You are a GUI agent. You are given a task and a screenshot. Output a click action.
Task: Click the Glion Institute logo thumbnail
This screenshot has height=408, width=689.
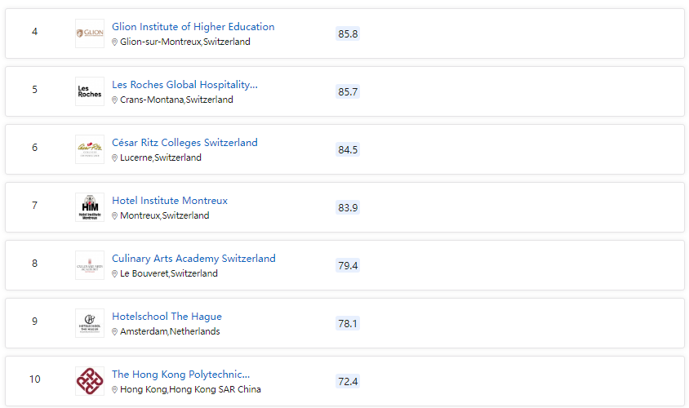pyautogui.click(x=90, y=33)
